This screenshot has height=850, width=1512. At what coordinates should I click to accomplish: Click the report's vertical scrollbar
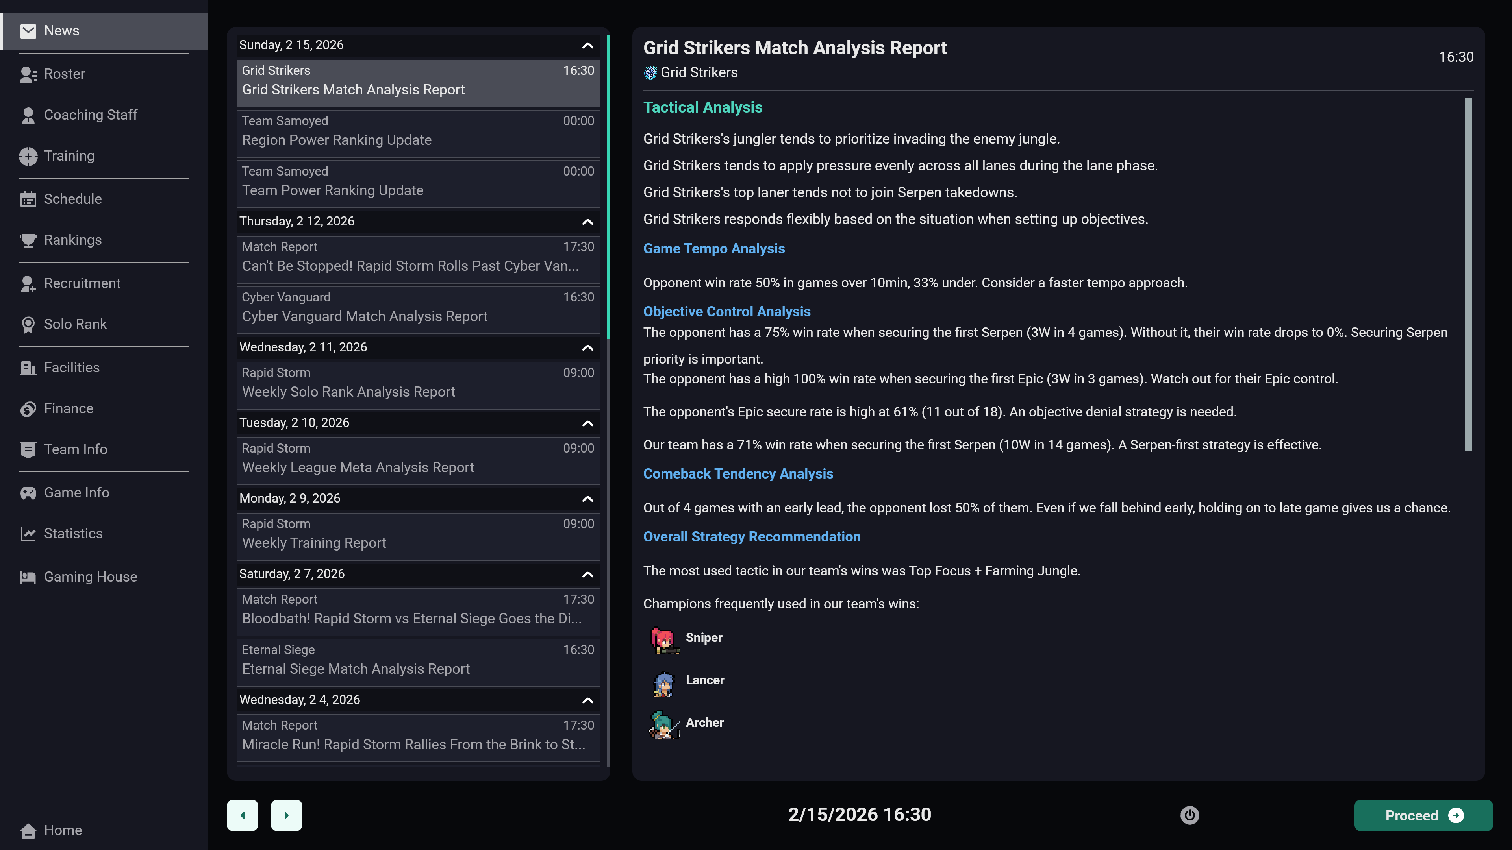click(1468, 274)
